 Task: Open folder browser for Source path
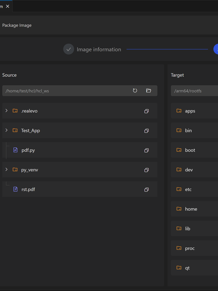148,91
